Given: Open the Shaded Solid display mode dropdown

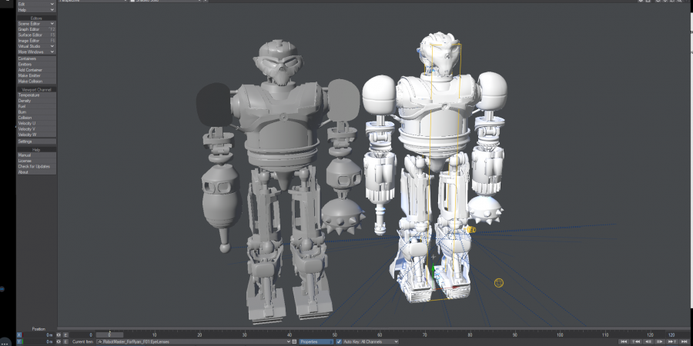Looking at the screenshot, I should coord(166,1).
